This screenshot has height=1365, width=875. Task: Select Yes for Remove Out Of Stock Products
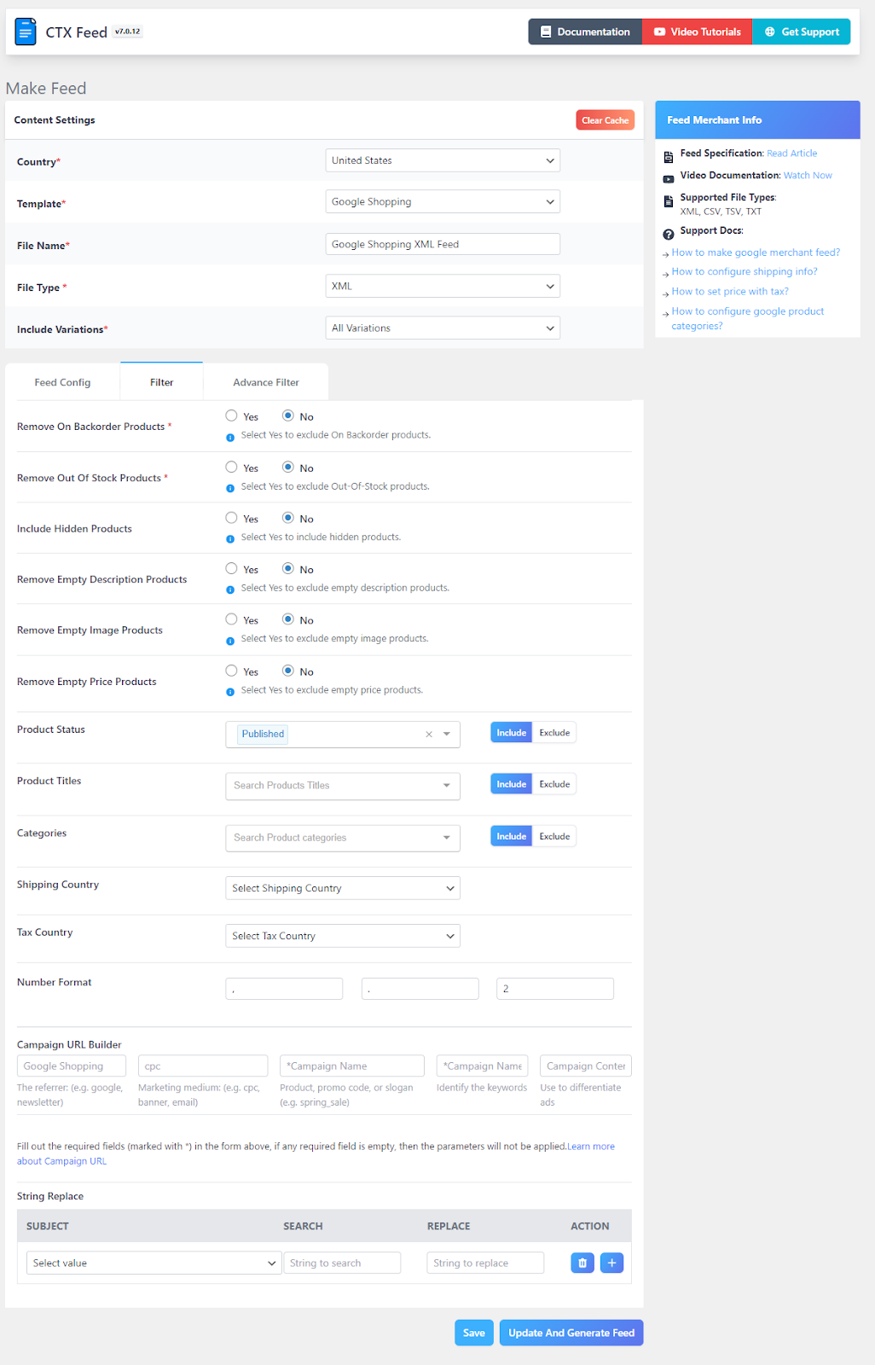click(231, 467)
